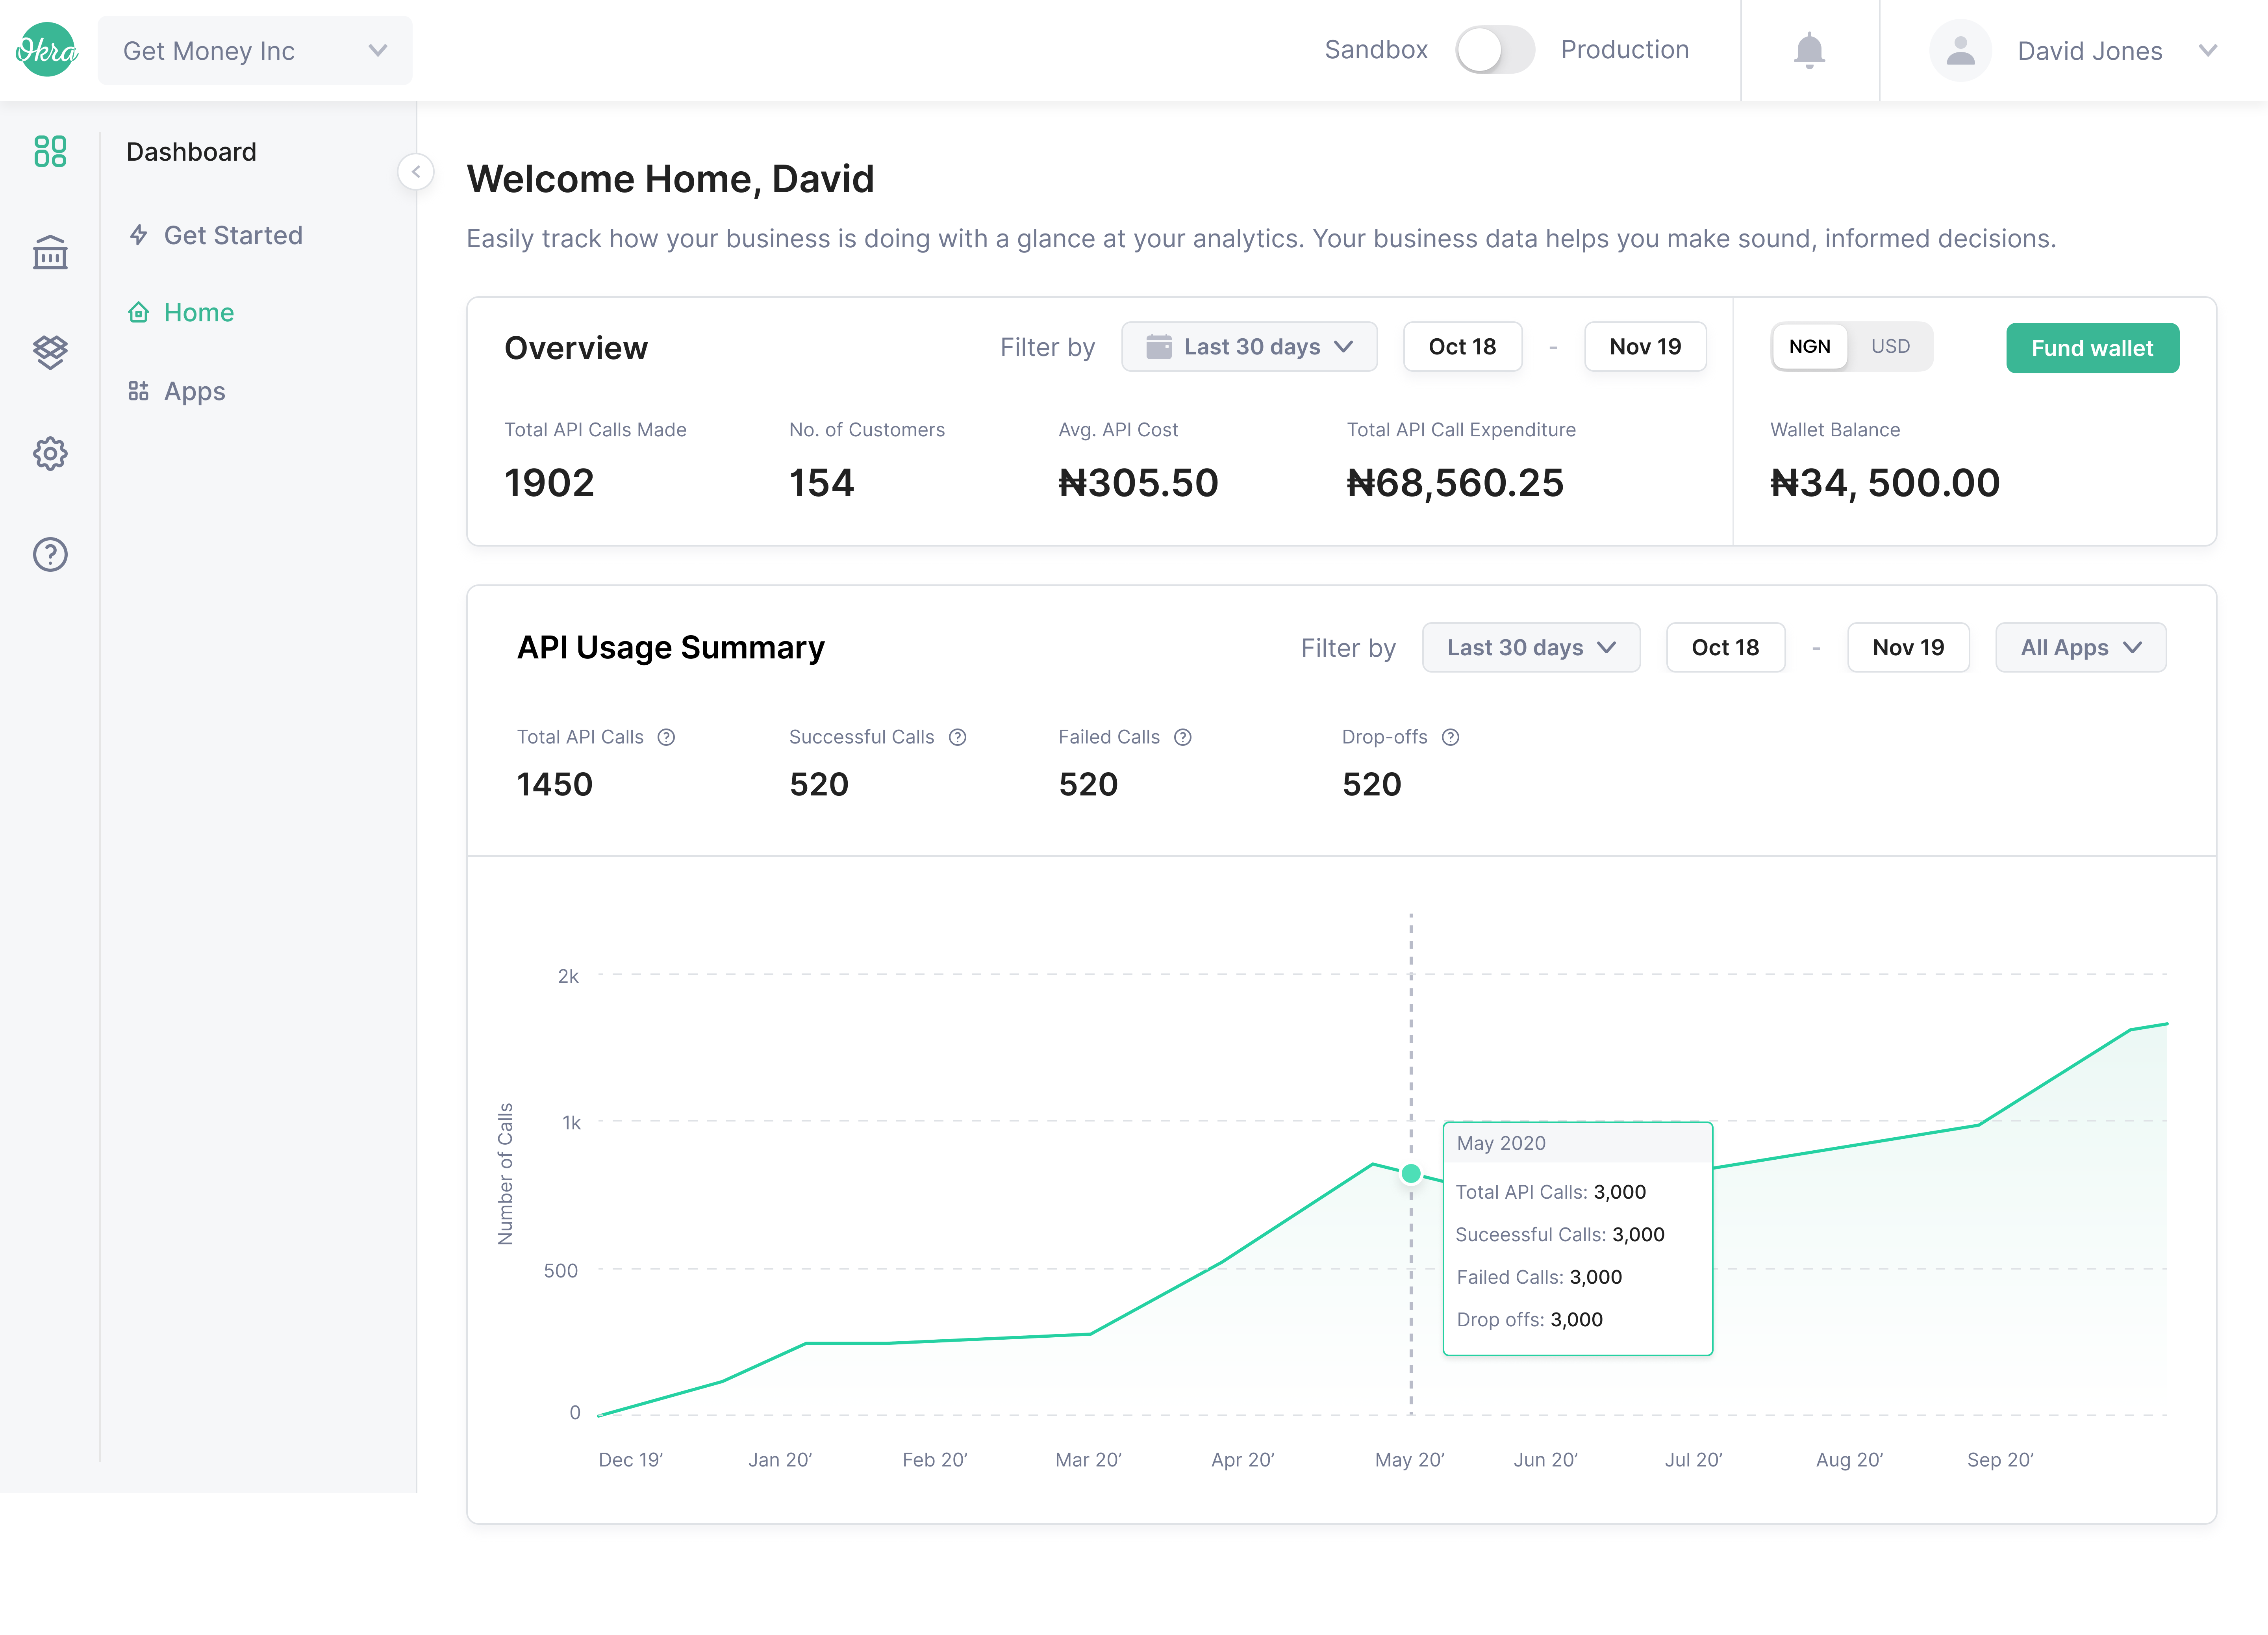Click the Sandbox label

[x=1376, y=50]
